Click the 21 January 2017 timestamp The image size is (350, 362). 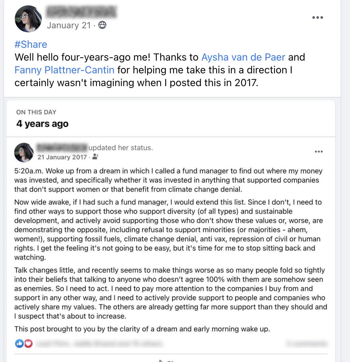click(x=62, y=157)
